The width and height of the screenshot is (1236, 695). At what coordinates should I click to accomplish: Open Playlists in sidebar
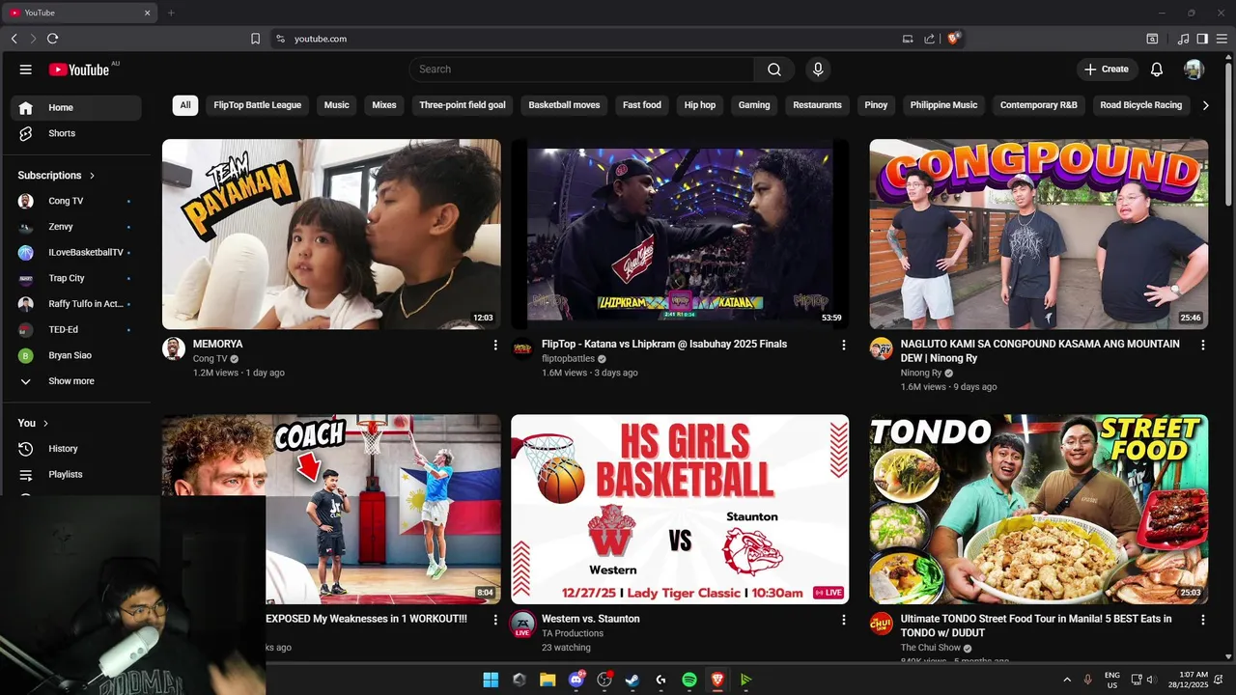pos(75,475)
